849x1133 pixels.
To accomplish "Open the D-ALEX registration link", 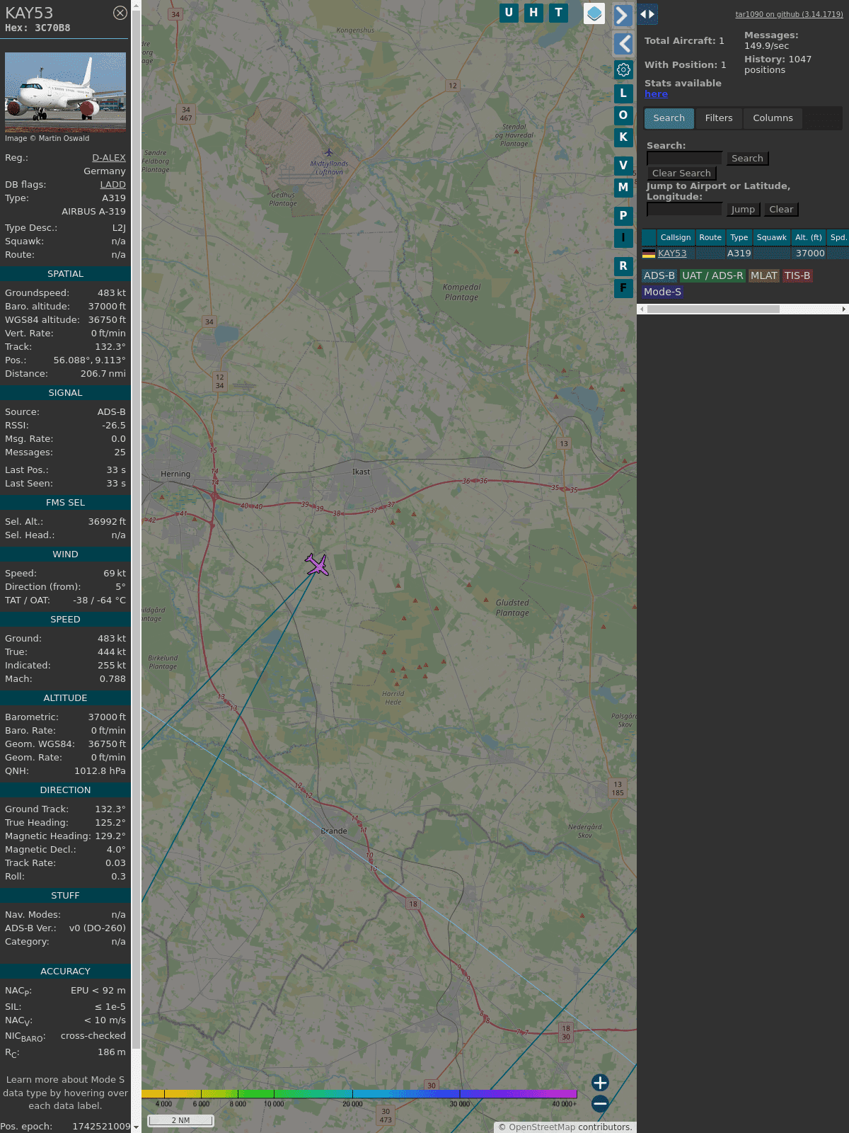I will (109, 158).
